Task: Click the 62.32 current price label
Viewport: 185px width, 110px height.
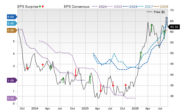Action: point(174,27)
